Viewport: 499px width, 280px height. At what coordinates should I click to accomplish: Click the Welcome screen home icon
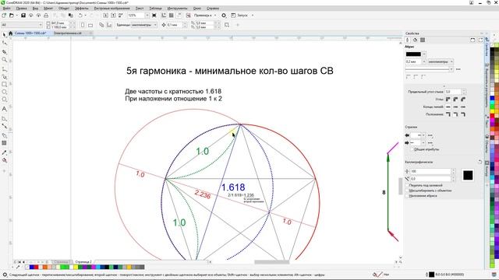click(x=10, y=33)
